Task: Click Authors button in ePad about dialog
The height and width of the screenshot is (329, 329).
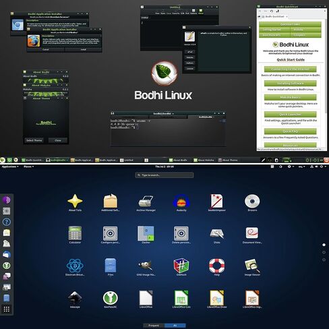Action: click(189, 63)
